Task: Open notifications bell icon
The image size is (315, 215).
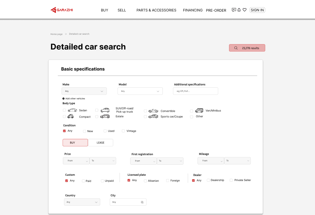Action: click(x=239, y=10)
